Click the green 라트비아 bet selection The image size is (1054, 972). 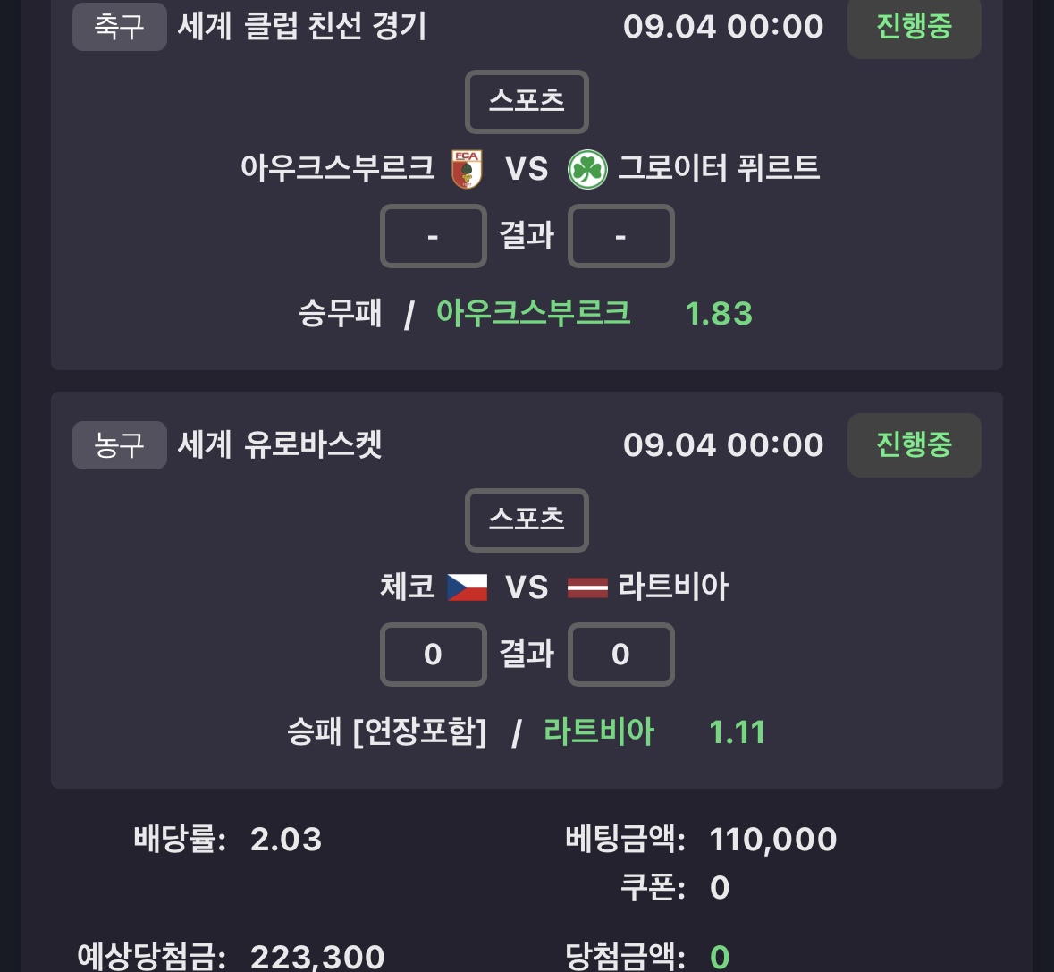(599, 731)
